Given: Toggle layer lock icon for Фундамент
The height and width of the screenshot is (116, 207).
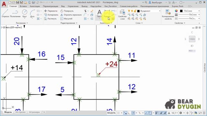Looking at the screenshot, I should click(x=135, y=11).
